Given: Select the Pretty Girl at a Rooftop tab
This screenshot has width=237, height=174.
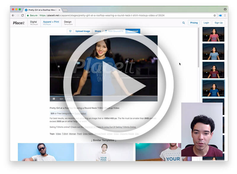Looking at the screenshot, I should tap(42, 10).
